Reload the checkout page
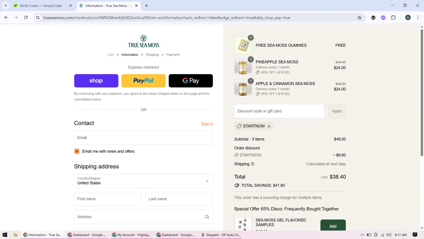Viewport: 424px width, 239px height. [x=26, y=18]
